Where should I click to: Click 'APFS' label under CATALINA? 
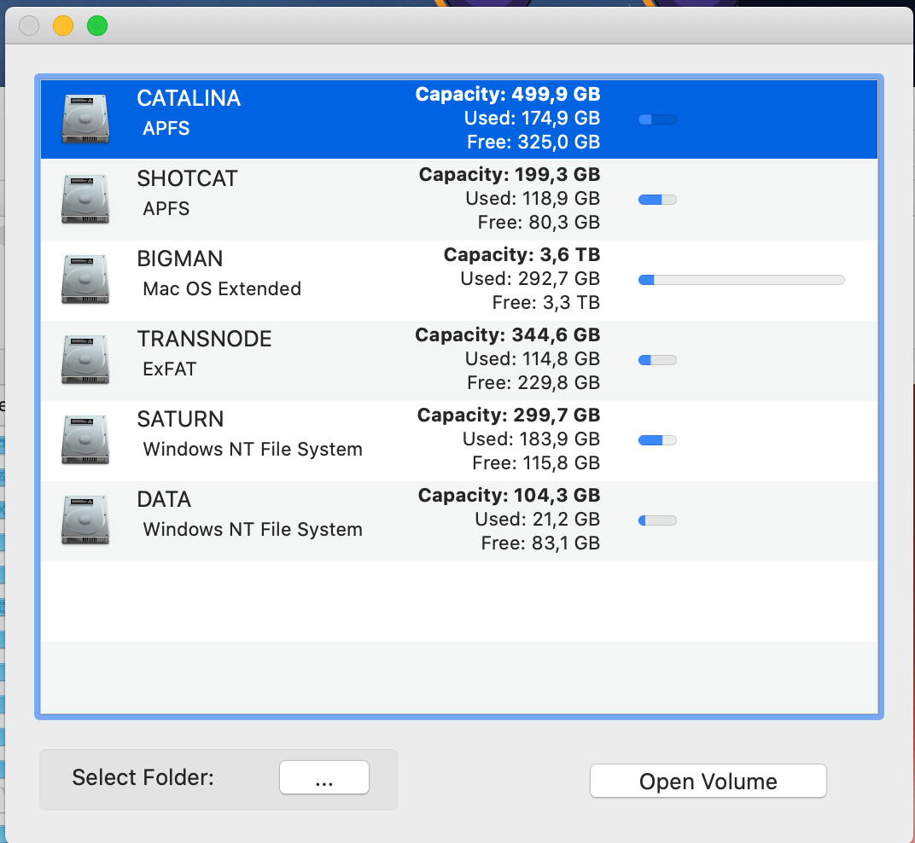pyautogui.click(x=166, y=128)
